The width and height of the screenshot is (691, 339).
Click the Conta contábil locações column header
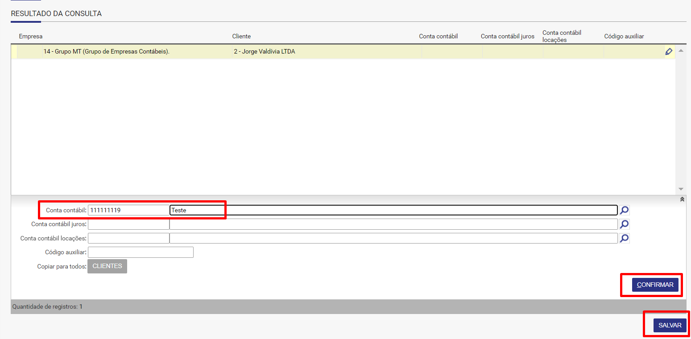pyautogui.click(x=562, y=36)
